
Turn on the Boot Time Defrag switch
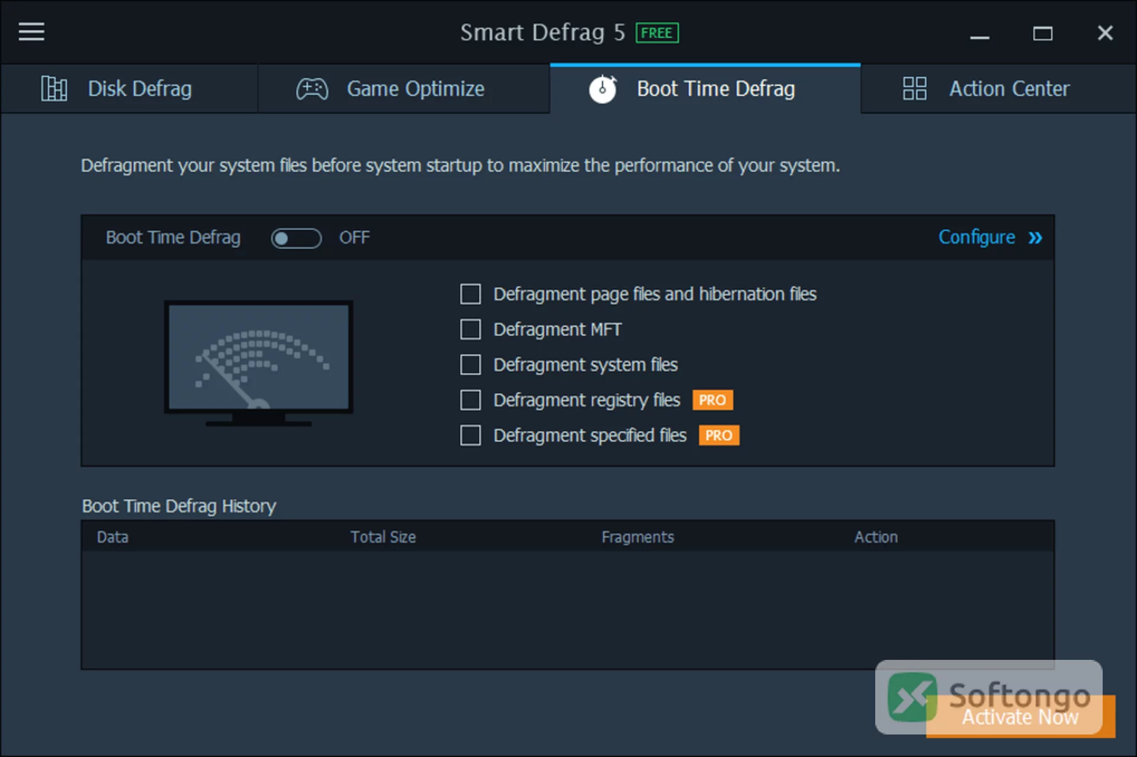(x=296, y=238)
